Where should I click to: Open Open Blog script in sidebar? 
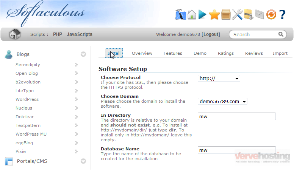pos(27,73)
